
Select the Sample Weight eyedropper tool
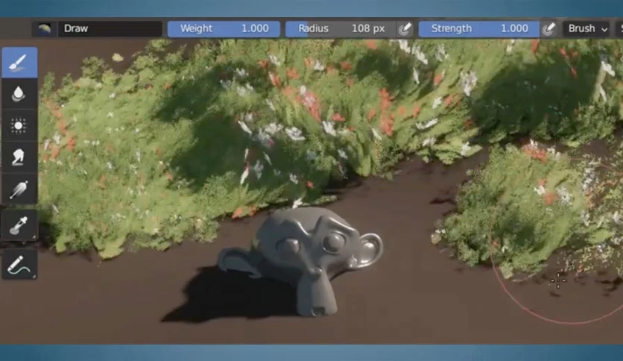(x=19, y=225)
